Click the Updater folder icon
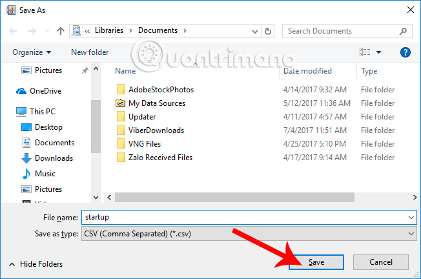 point(121,117)
